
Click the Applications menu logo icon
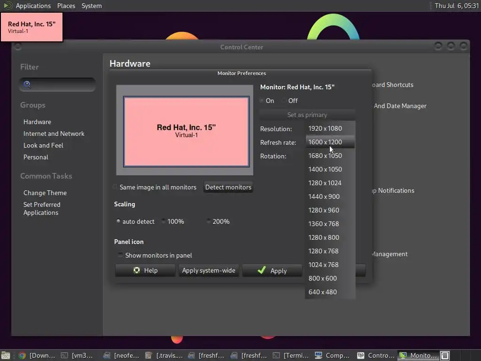pos(8,6)
